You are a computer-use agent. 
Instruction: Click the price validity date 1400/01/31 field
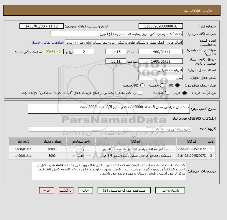point(161,61)
